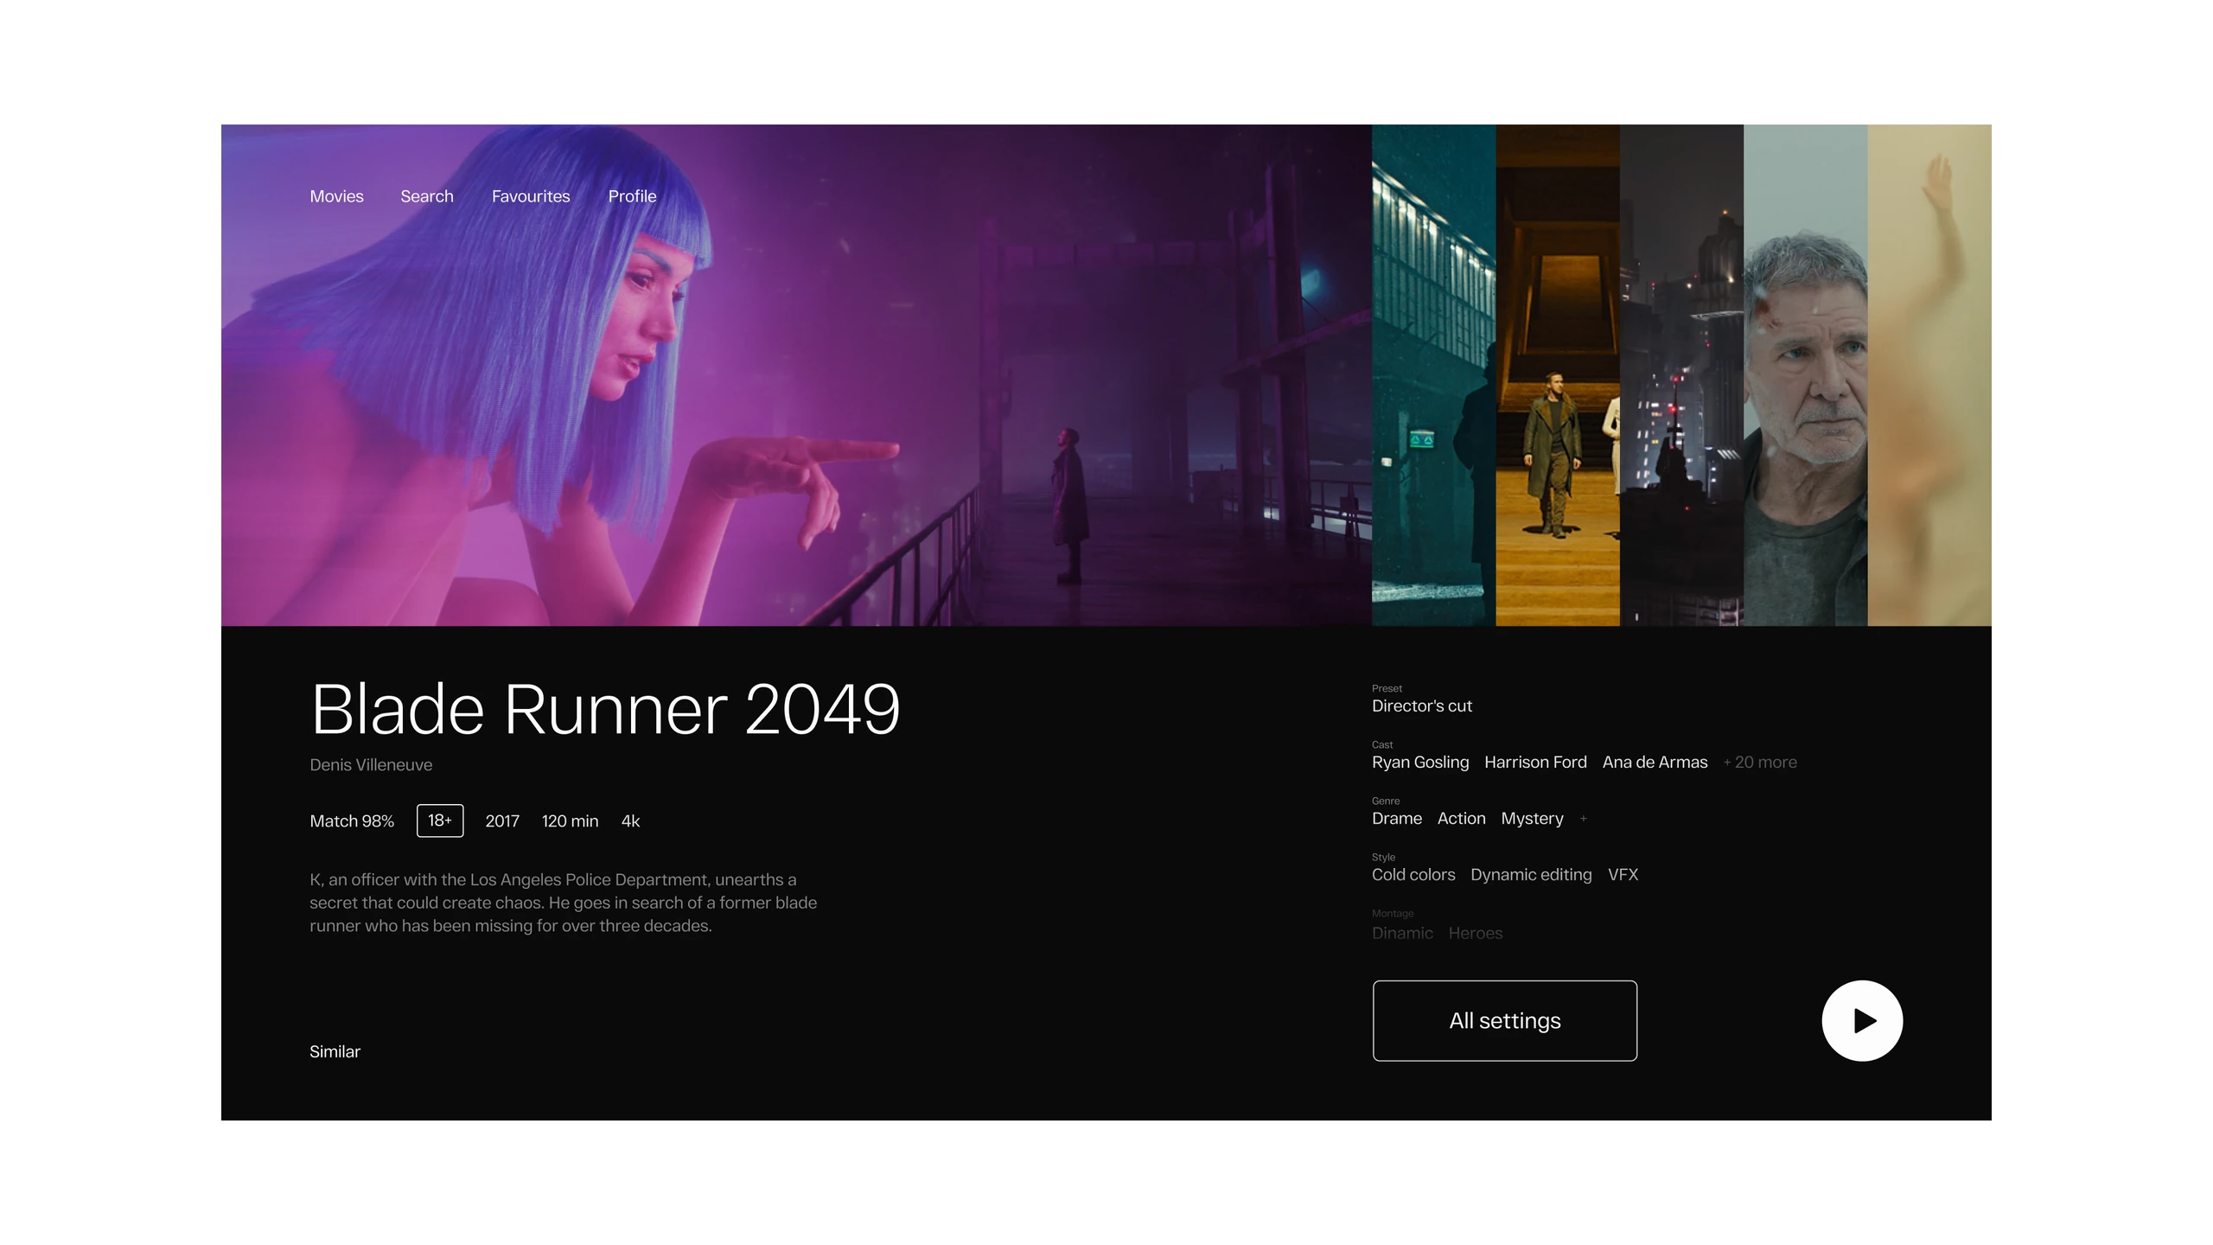Open the Profile menu item
Screen dimensions: 2213x1245
632,196
